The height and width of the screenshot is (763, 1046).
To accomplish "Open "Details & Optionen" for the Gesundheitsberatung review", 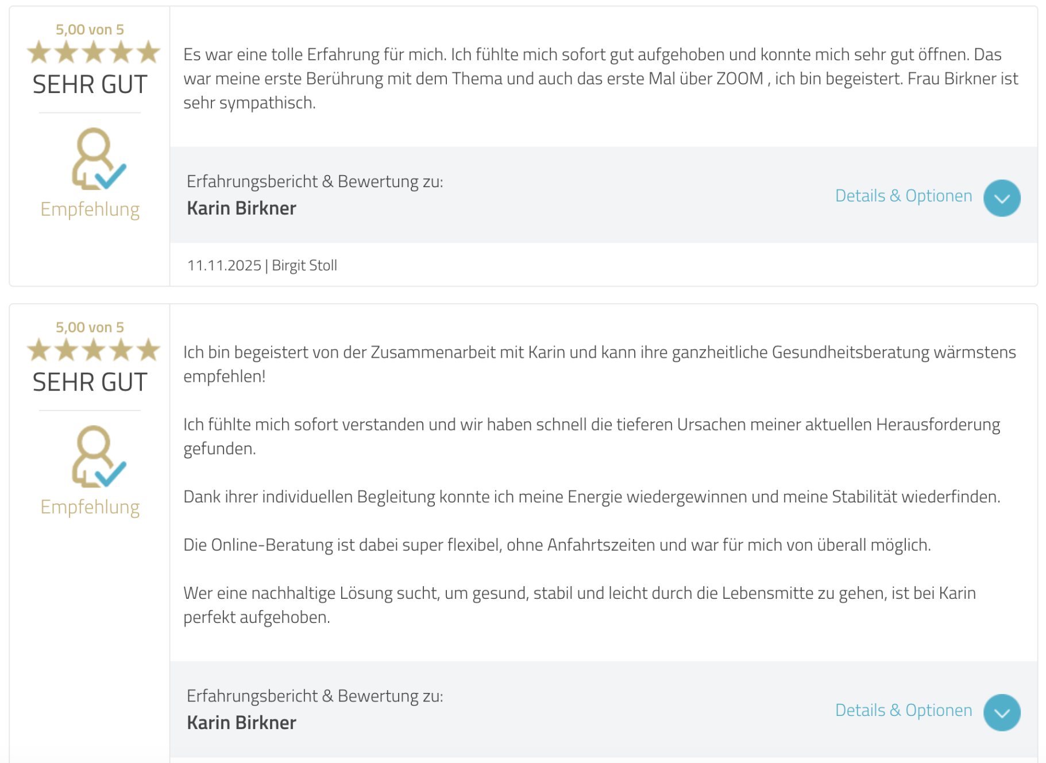I will click(903, 710).
